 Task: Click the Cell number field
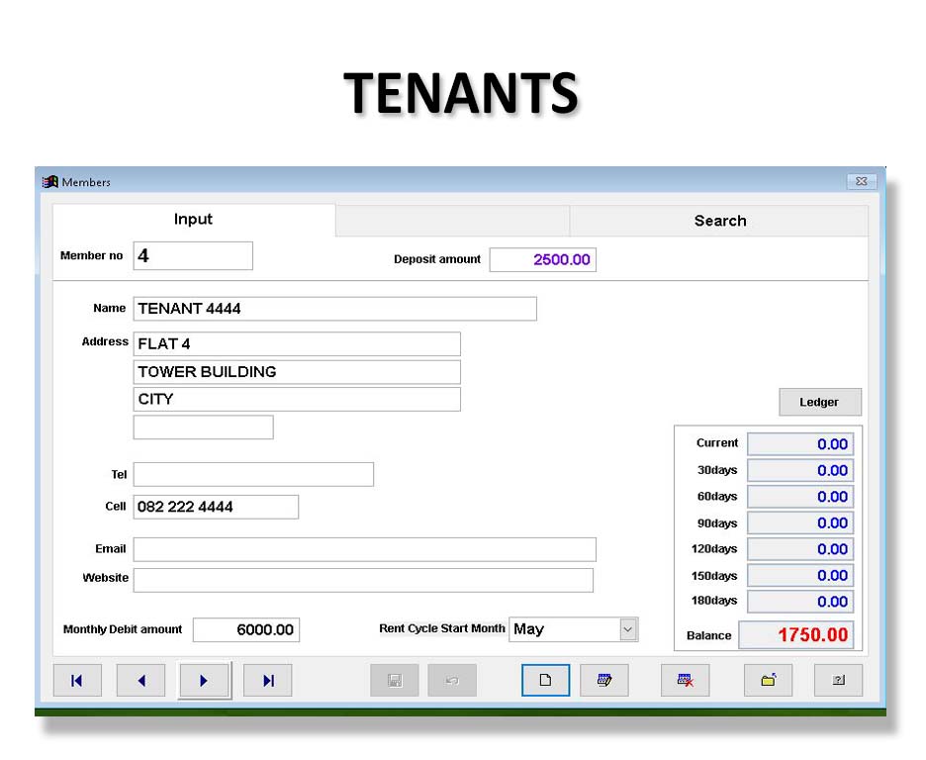pyautogui.click(x=215, y=507)
